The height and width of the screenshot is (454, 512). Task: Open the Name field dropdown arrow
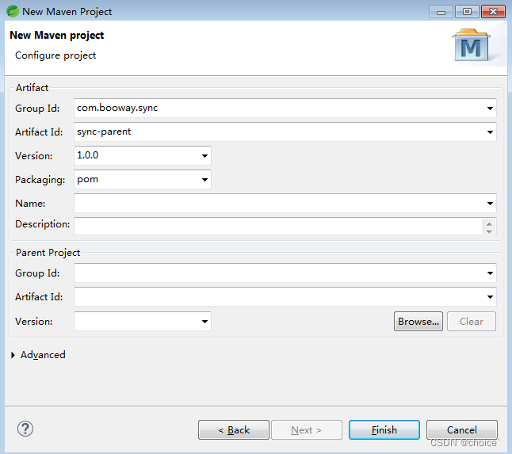(x=490, y=204)
